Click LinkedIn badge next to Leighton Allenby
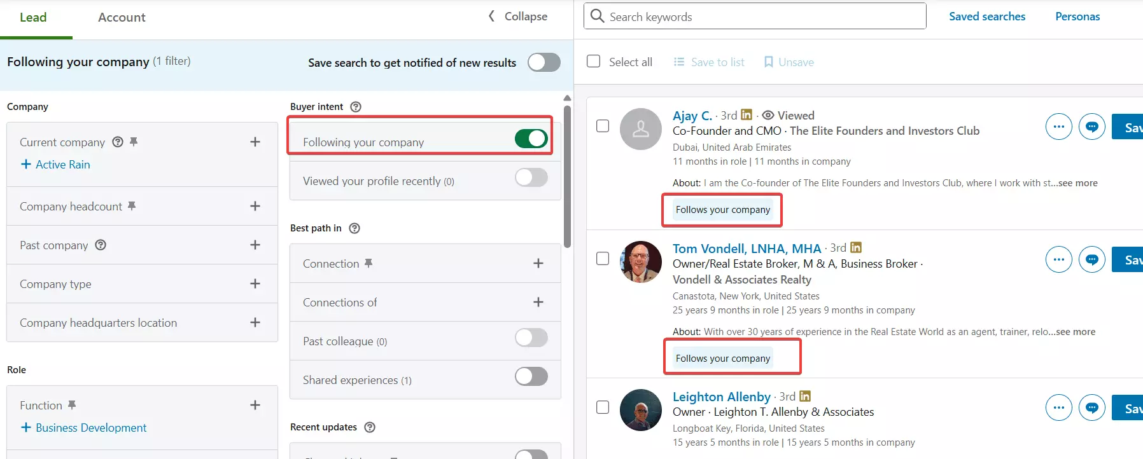The height and width of the screenshot is (459, 1143). pyautogui.click(x=805, y=396)
